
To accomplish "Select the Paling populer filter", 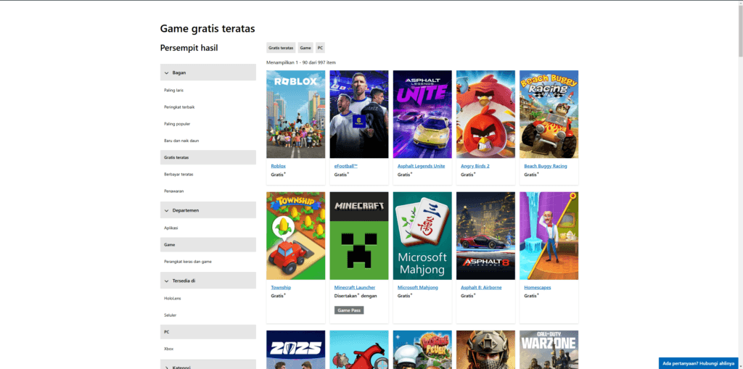I will tap(177, 124).
